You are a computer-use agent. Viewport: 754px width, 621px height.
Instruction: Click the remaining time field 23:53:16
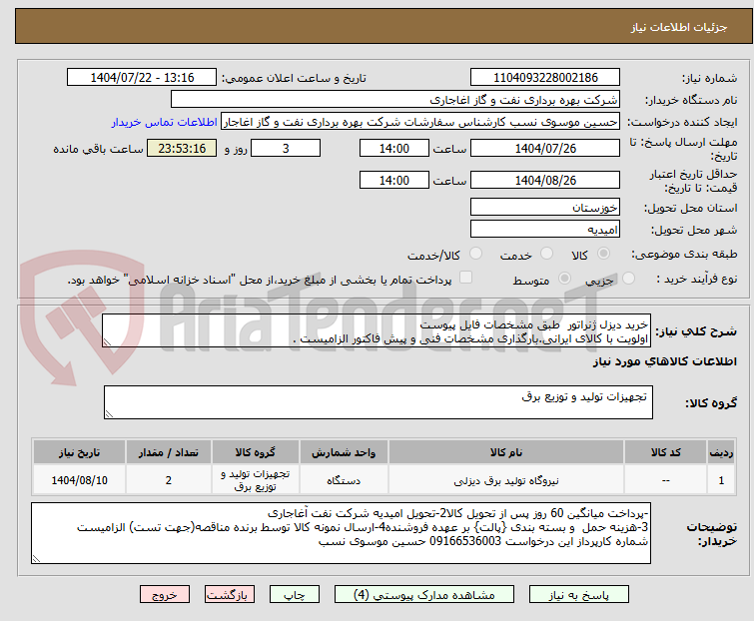182,148
